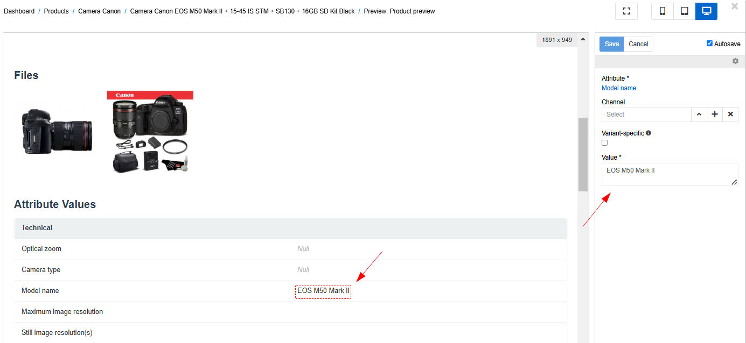Go to Products breadcrumb

[56, 11]
